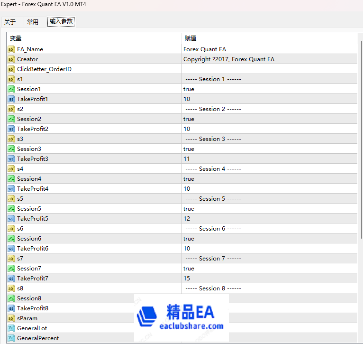Viewport: 363px width, 344px height.
Task: Select the TakeProfit8 variable name
Action: coord(33,308)
